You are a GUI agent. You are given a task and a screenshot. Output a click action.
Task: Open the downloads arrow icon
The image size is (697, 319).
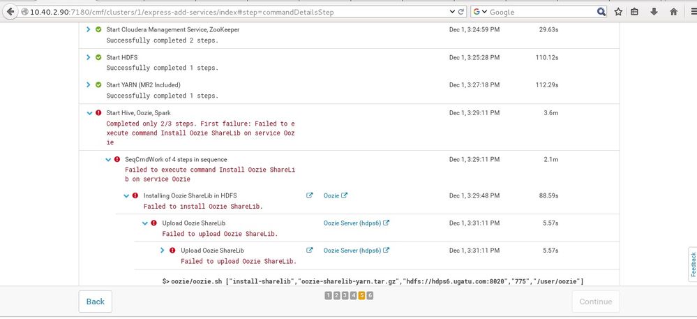click(x=654, y=12)
